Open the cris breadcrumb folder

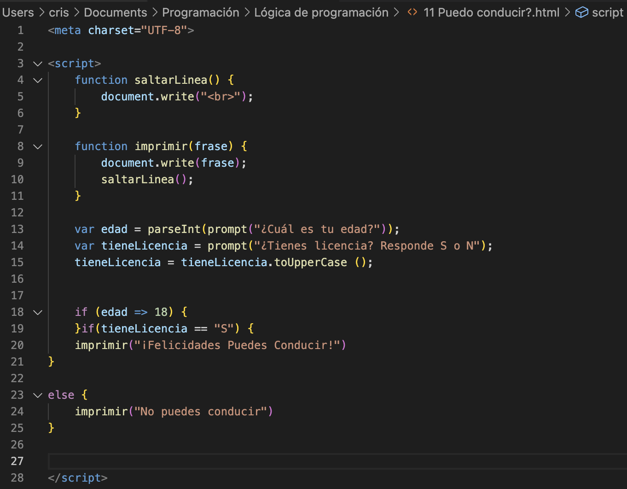tap(59, 12)
